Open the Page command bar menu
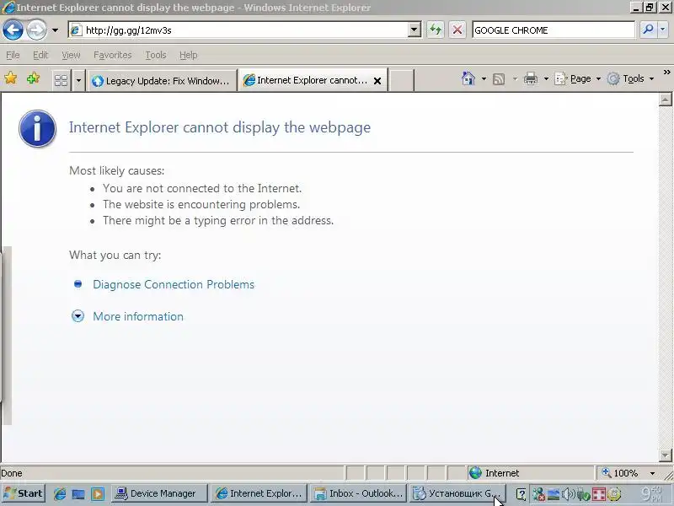 tap(577, 78)
